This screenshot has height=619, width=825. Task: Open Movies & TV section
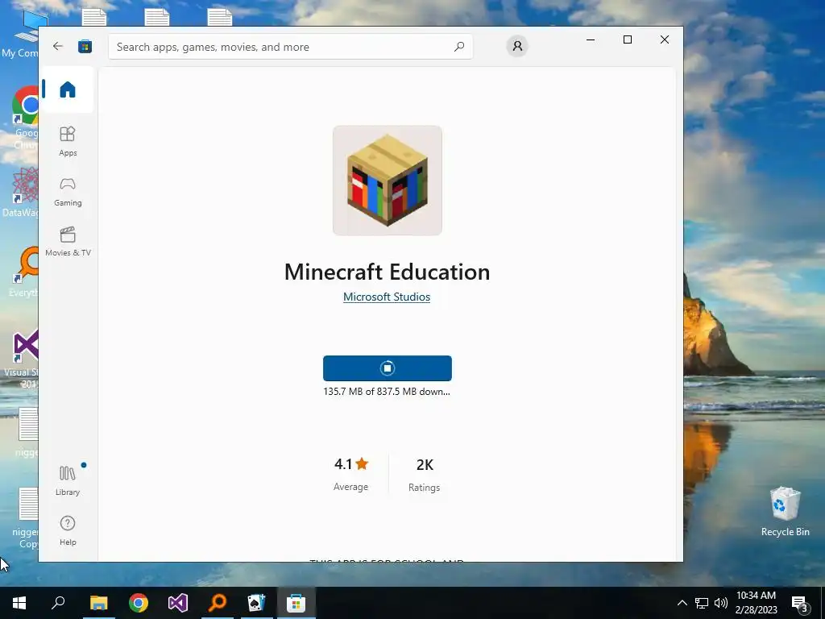pos(68,242)
